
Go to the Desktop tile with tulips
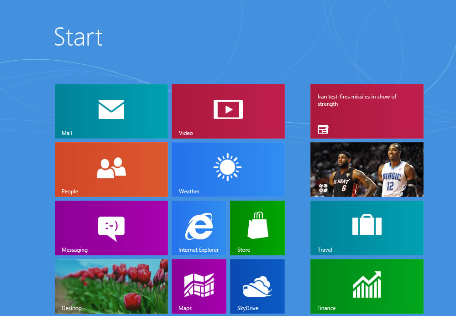tap(111, 286)
